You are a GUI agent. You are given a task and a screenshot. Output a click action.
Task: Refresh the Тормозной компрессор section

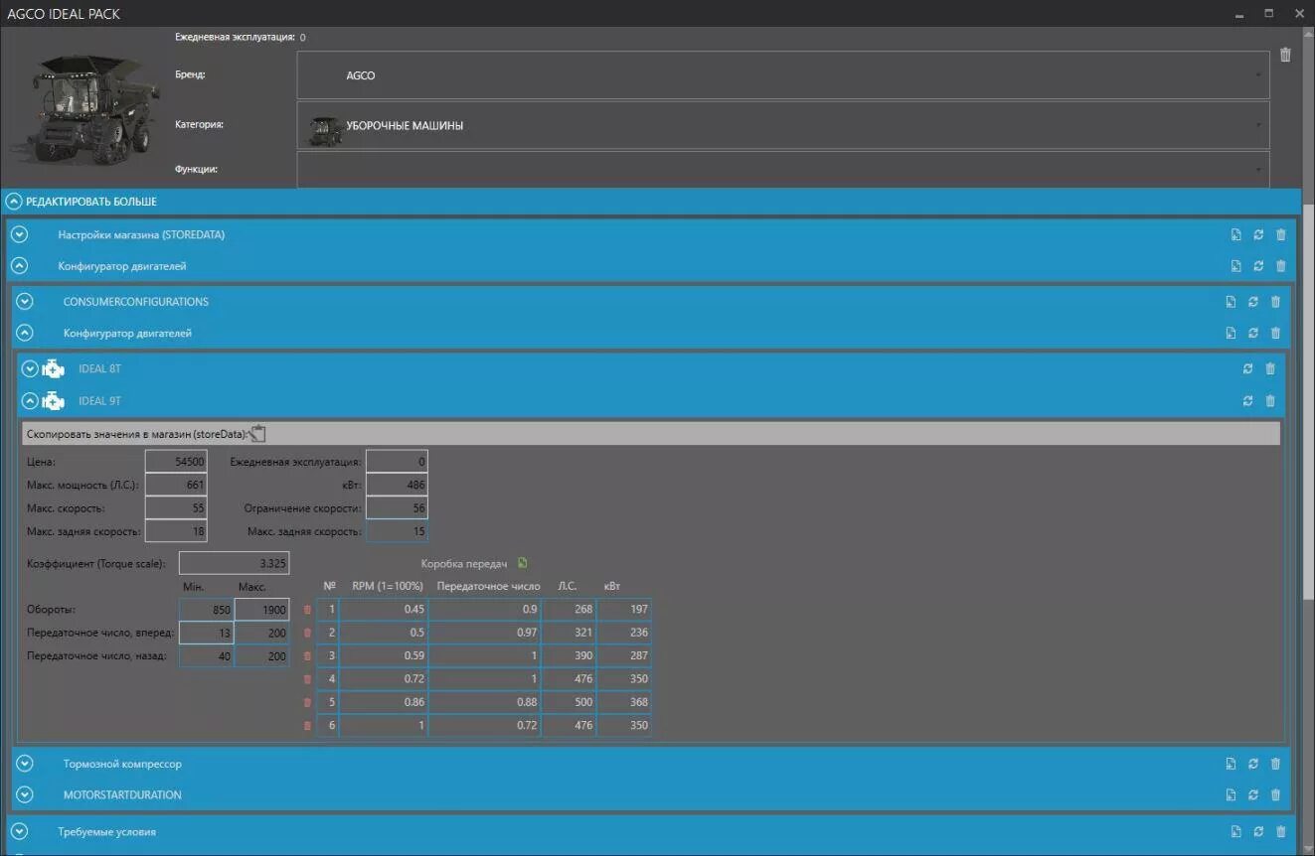pos(1253,764)
